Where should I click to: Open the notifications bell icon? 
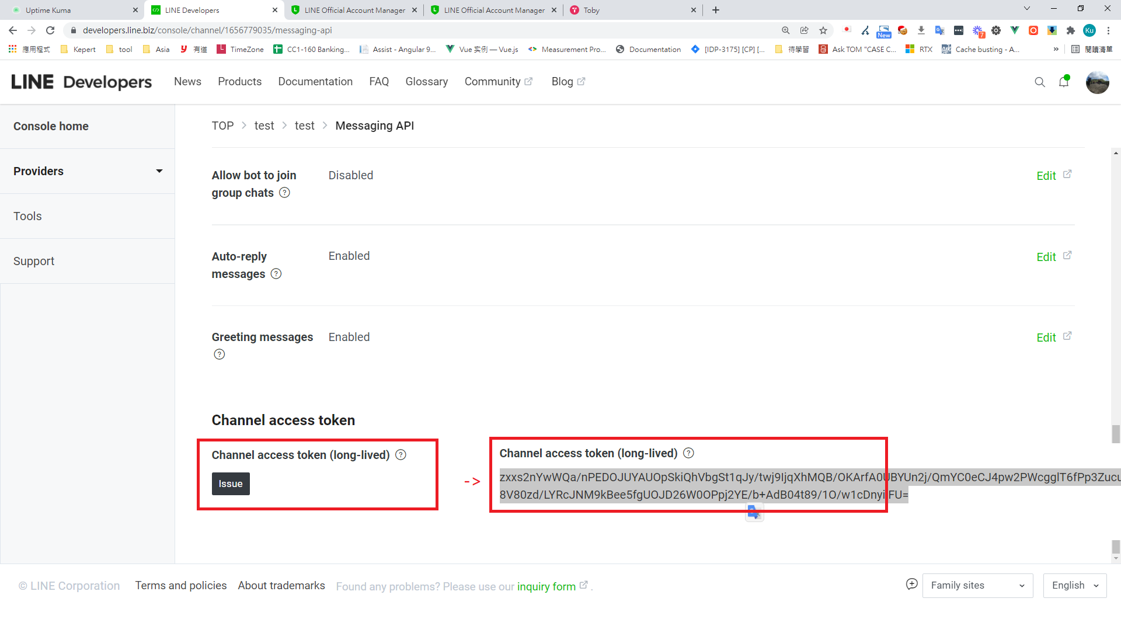pos(1064,82)
